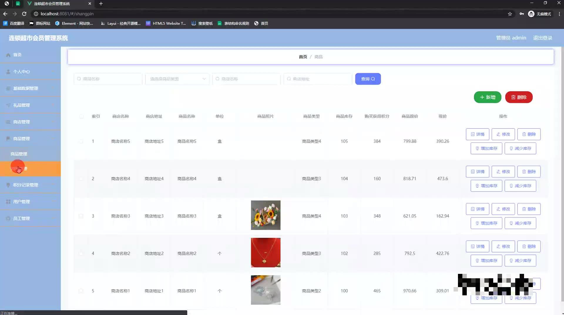Collapse the 商品管理 menu chevron
Viewport: 564px width, 315px height.
coord(53,139)
